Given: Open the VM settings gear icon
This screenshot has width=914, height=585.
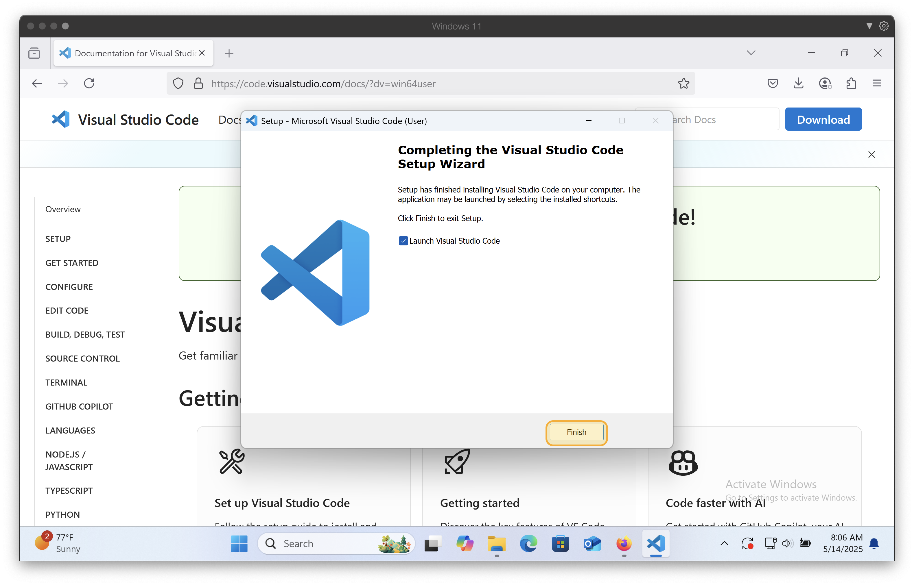Looking at the screenshot, I should tap(884, 26).
